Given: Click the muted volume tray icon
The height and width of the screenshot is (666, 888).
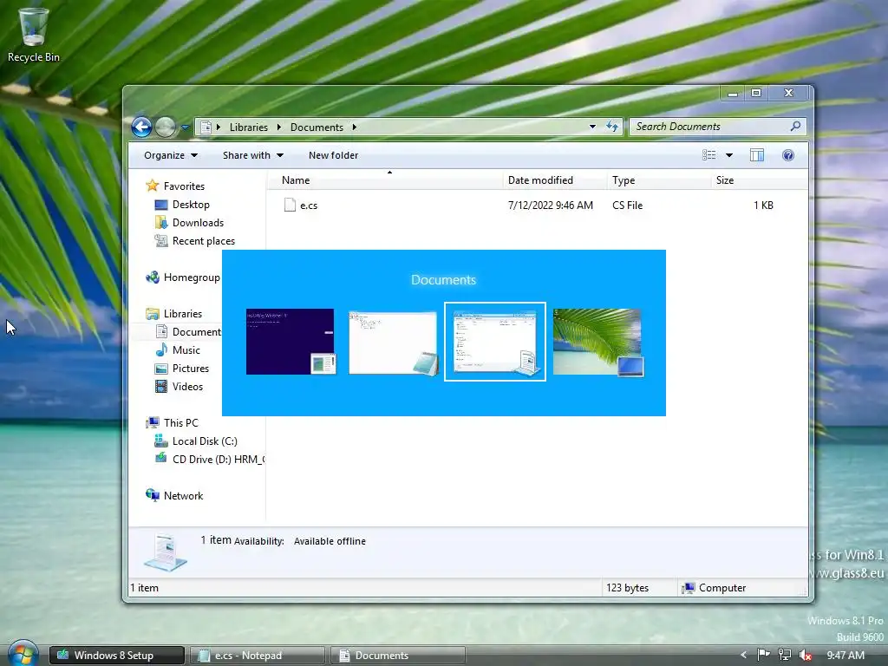Looking at the screenshot, I should 806,656.
